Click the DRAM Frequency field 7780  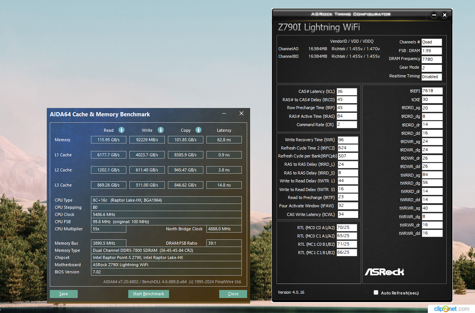point(432,59)
